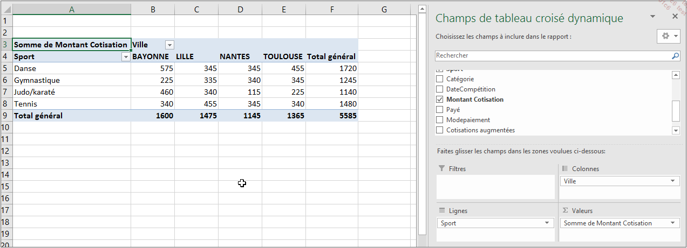The height and width of the screenshot is (248, 687).
Task: Select the NANTES column header cell
Action: 240,56
